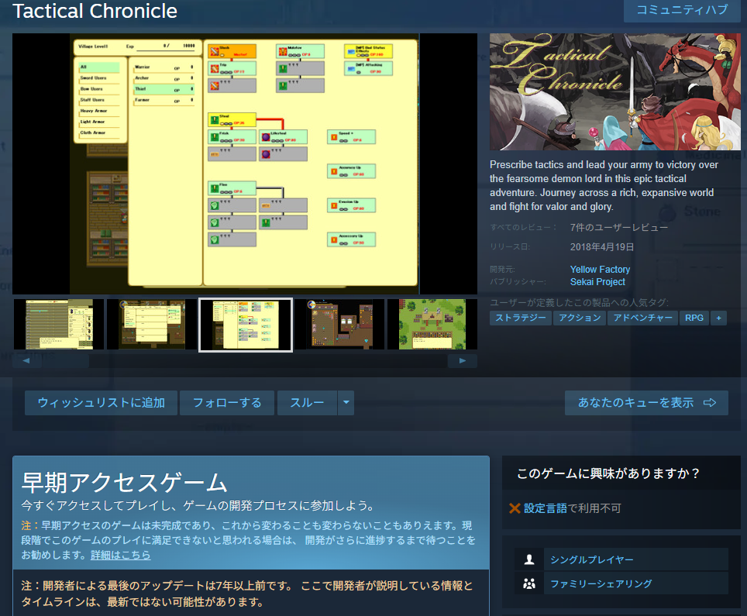Screen dimensions: 747x616
Task: View the fourth thumbnail showing dungeon interior
Action: pyautogui.click(x=339, y=325)
